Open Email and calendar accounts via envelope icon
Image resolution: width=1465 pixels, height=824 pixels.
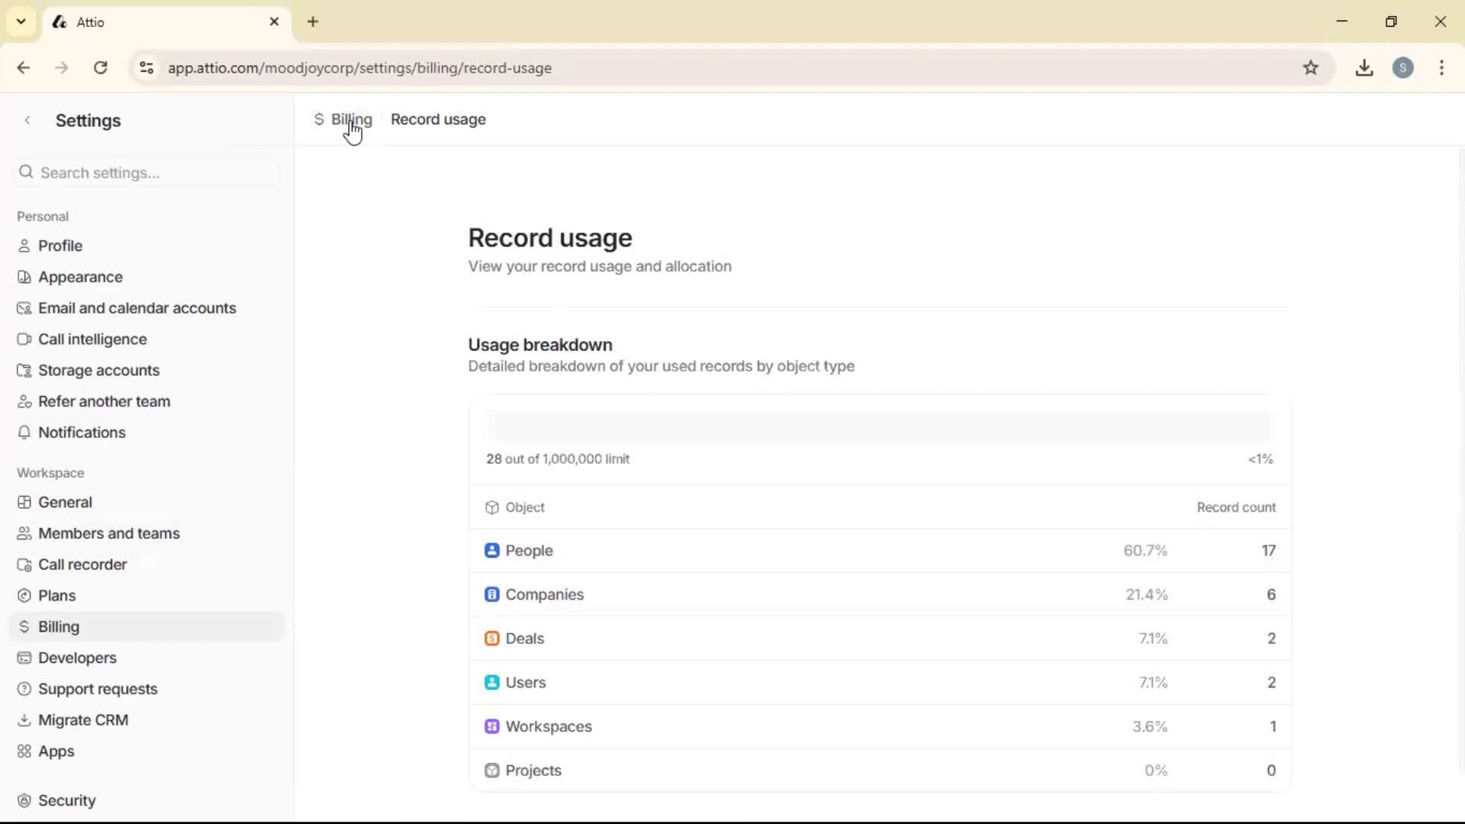[25, 307]
